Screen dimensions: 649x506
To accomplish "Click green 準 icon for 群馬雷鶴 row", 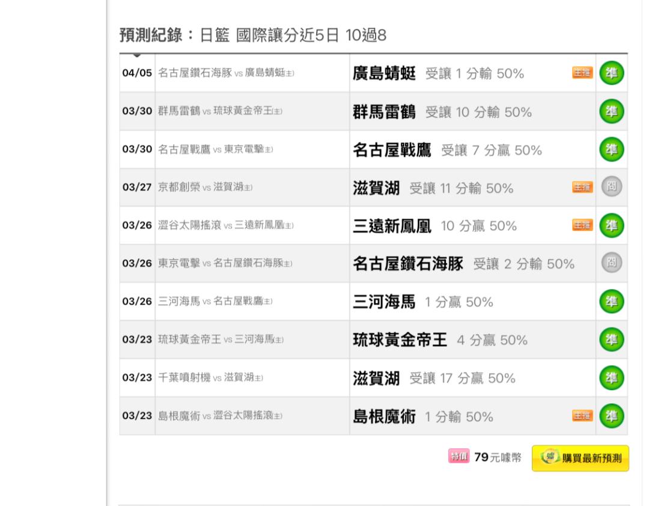I will 612,112.
